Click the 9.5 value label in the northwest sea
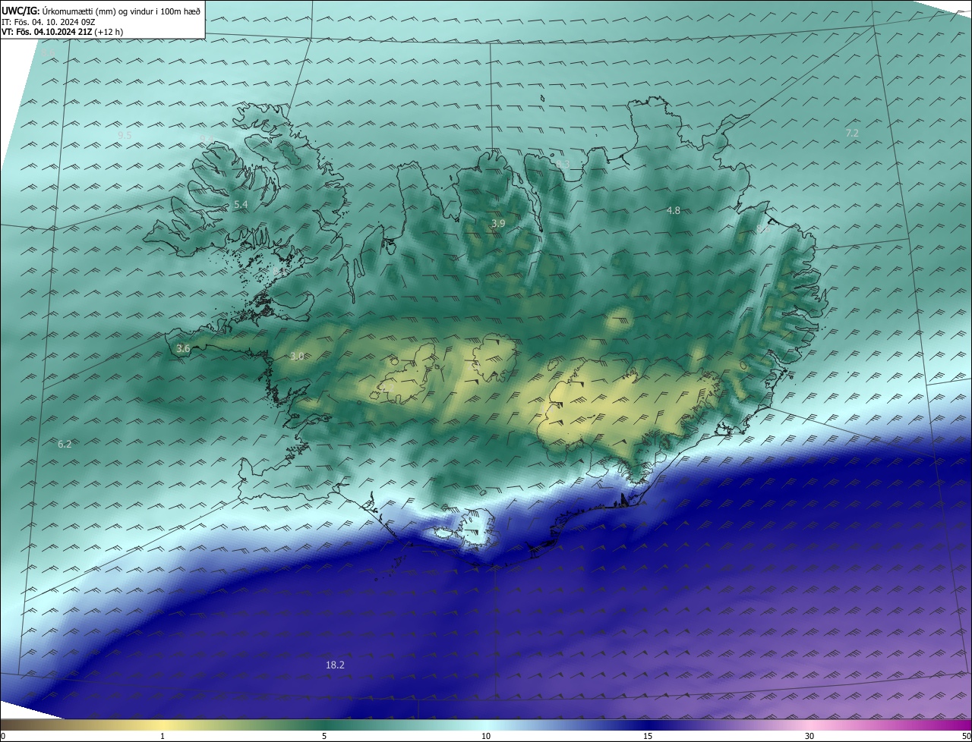The image size is (972, 742). coord(125,135)
